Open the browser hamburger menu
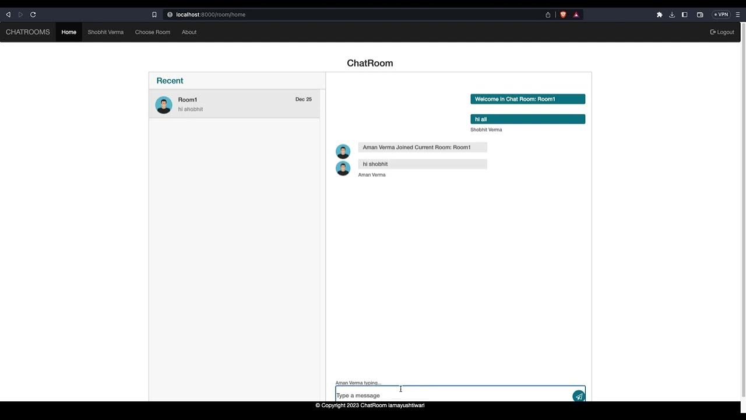This screenshot has height=420, width=746. pyautogui.click(x=737, y=15)
